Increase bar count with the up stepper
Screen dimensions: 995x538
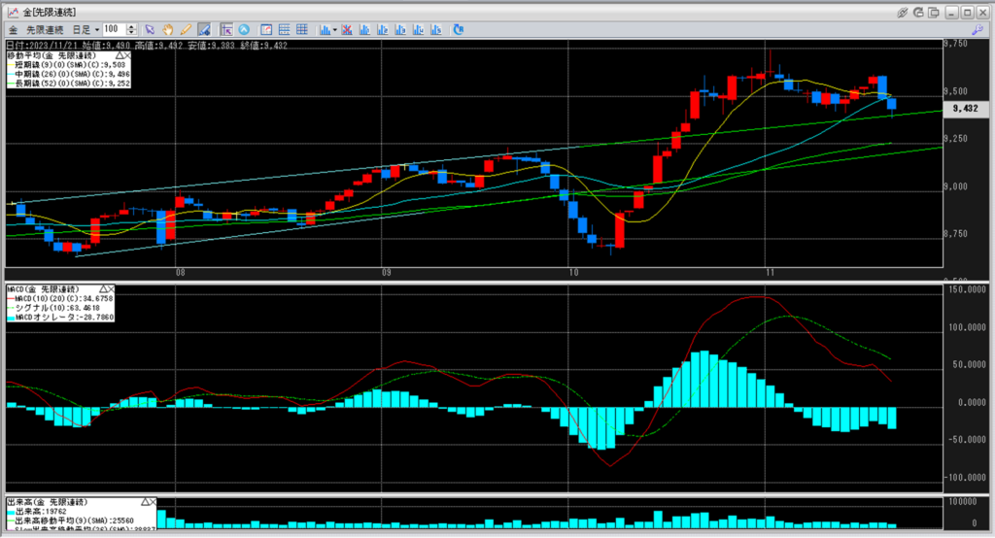(131, 26)
